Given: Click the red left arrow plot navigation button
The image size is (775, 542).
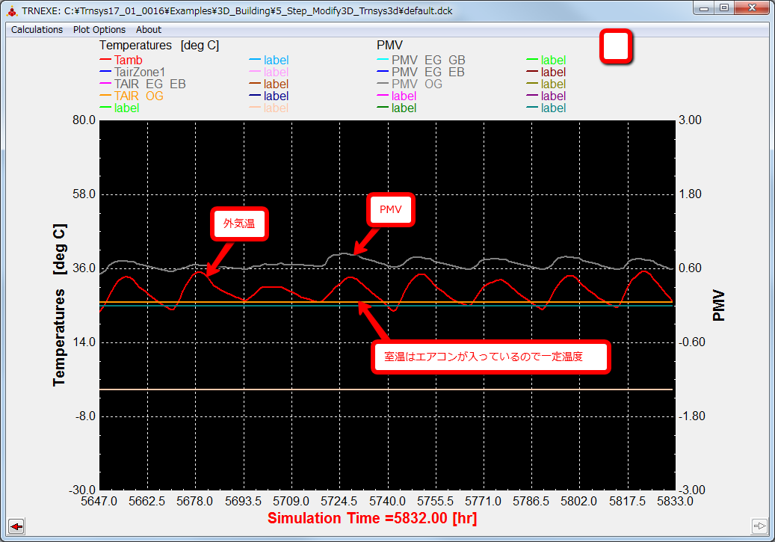Looking at the screenshot, I should tap(16, 526).
